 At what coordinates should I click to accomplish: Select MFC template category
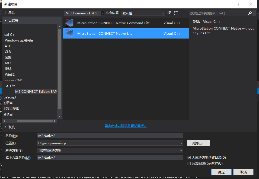[8, 63]
